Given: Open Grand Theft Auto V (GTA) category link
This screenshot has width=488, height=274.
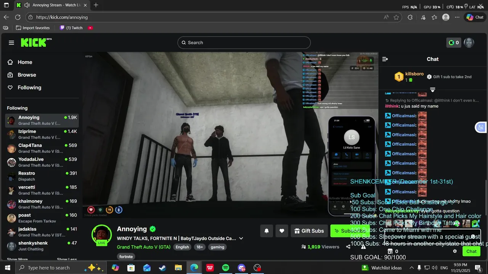Looking at the screenshot, I should 144,247.
